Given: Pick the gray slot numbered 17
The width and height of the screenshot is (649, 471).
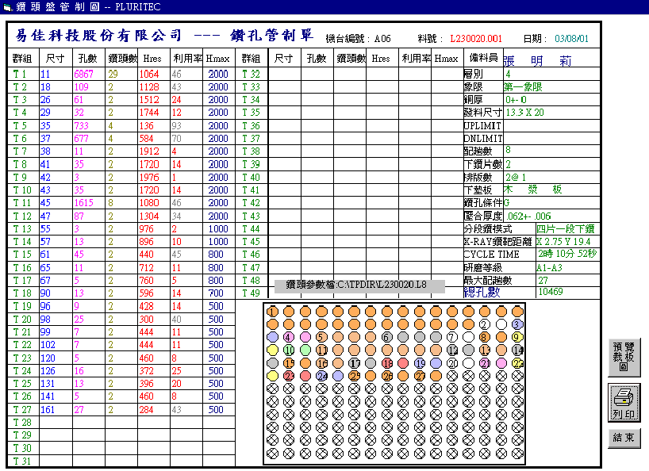Looking at the screenshot, I should click(x=354, y=363).
